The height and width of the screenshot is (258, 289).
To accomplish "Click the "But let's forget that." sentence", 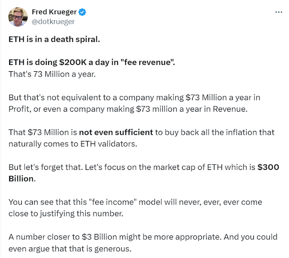I will [x=46, y=168].
